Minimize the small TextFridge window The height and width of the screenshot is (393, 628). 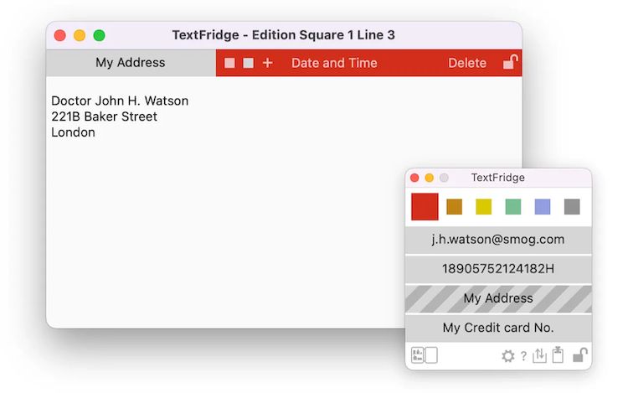(x=429, y=178)
